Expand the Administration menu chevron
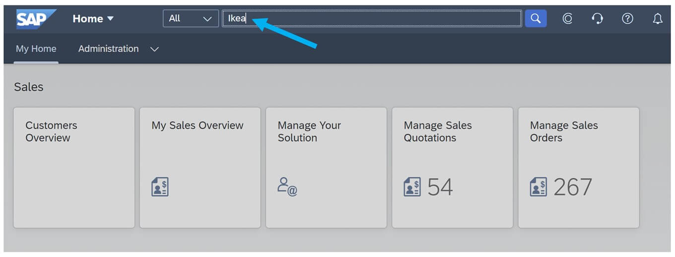 (154, 49)
